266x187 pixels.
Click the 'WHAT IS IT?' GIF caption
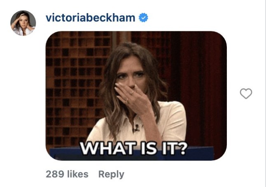(x=134, y=148)
